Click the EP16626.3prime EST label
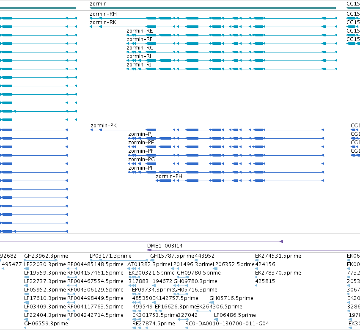Viewport: 360px width, 330px height. pos(176,307)
